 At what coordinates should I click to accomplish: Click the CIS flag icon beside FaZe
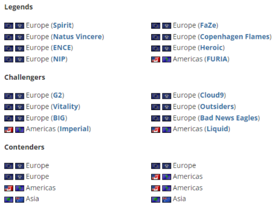[x=166, y=25]
